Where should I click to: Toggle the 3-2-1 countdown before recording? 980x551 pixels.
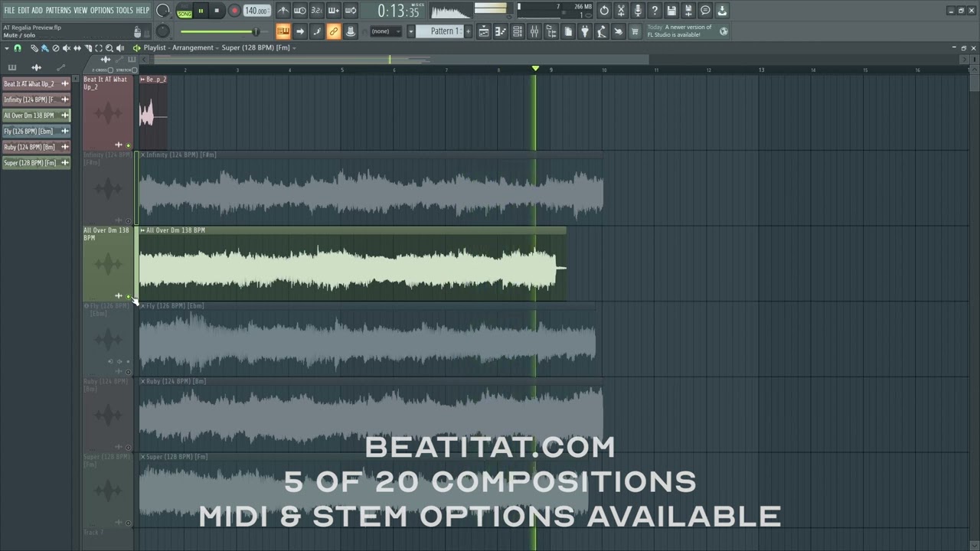coord(317,11)
